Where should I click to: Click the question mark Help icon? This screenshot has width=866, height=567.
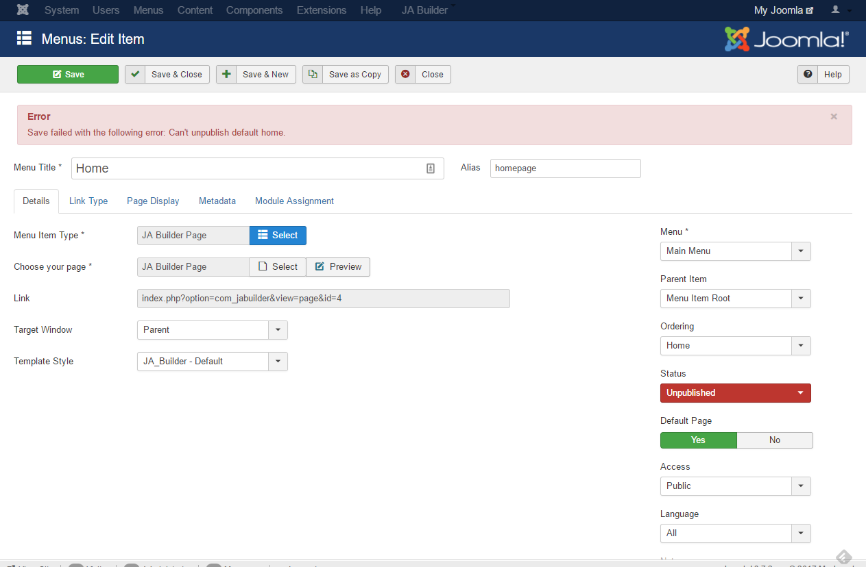point(808,74)
